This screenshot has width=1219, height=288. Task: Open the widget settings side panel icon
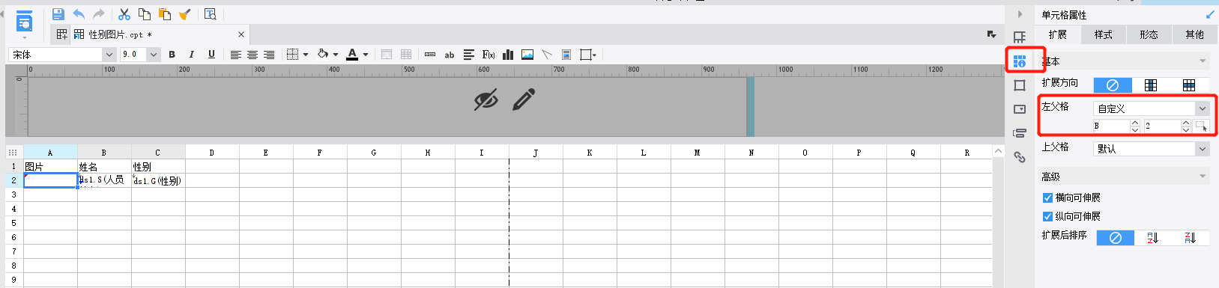click(x=1020, y=109)
